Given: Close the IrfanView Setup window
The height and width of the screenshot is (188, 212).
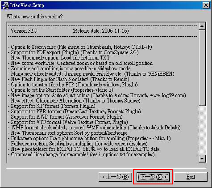Looking at the screenshot, I should pyautogui.click(x=206, y=5).
